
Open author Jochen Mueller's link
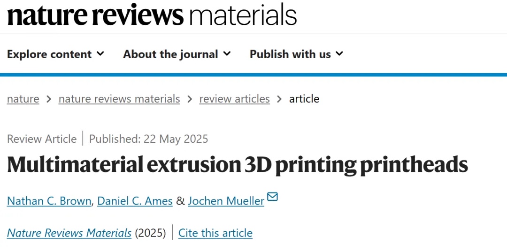tap(226, 201)
